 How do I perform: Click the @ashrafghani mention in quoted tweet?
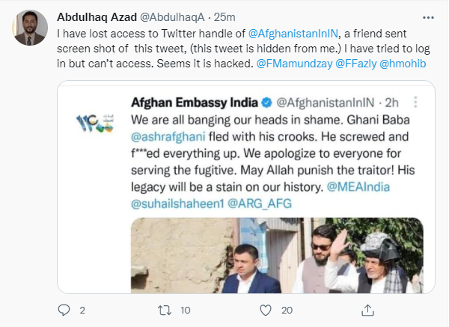coord(168,136)
